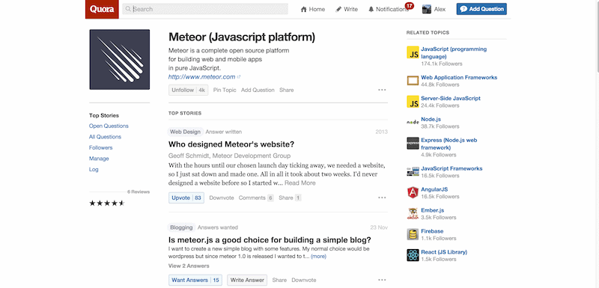Open Web Application Frameworks topic

[x=459, y=78]
